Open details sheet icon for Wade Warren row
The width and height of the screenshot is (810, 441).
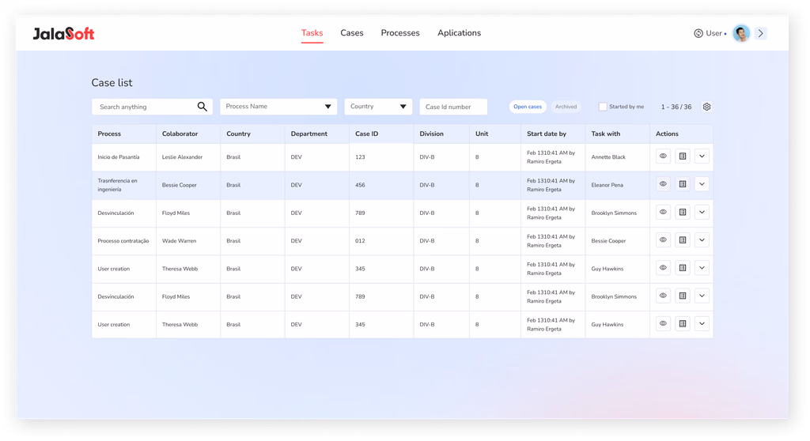tap(683, 239)
